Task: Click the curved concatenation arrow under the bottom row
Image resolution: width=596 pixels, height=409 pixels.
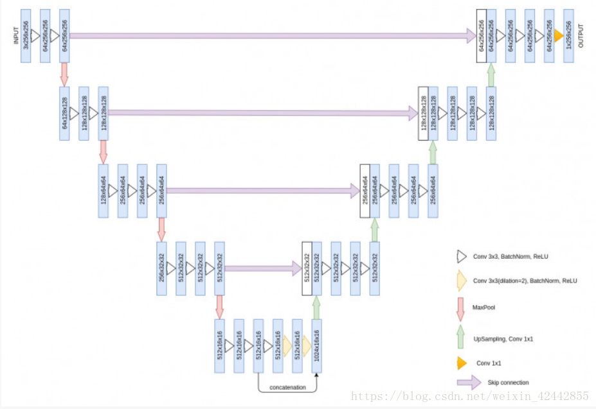Action: tap(287, 383)
